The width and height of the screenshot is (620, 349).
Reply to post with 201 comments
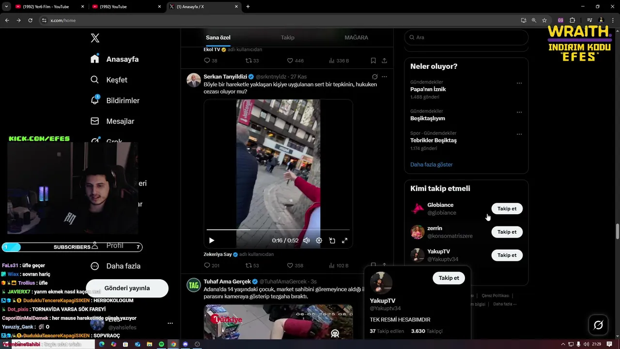(x=212, y=266)
